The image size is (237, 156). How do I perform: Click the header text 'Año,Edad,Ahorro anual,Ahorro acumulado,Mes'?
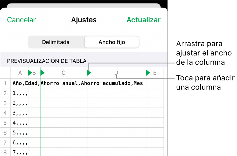tap(78, 83)
